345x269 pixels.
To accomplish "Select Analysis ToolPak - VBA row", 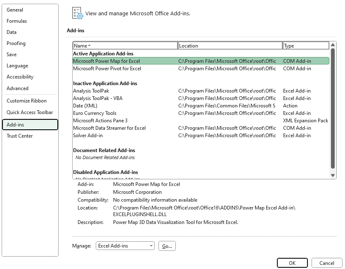I will pos(201,98).
